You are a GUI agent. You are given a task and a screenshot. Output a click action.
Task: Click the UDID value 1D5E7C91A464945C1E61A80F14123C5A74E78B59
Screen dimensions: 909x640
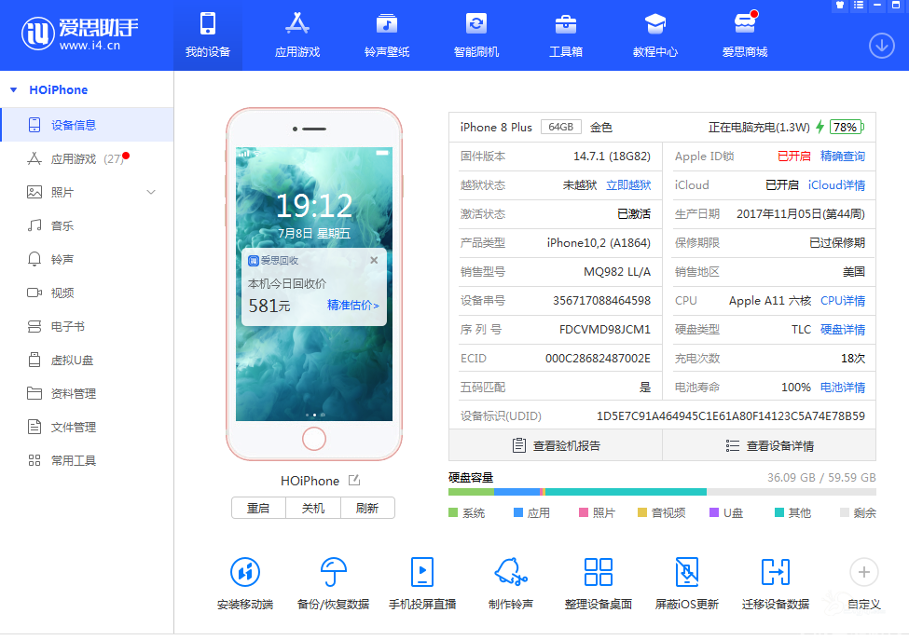tap(730, 415)
